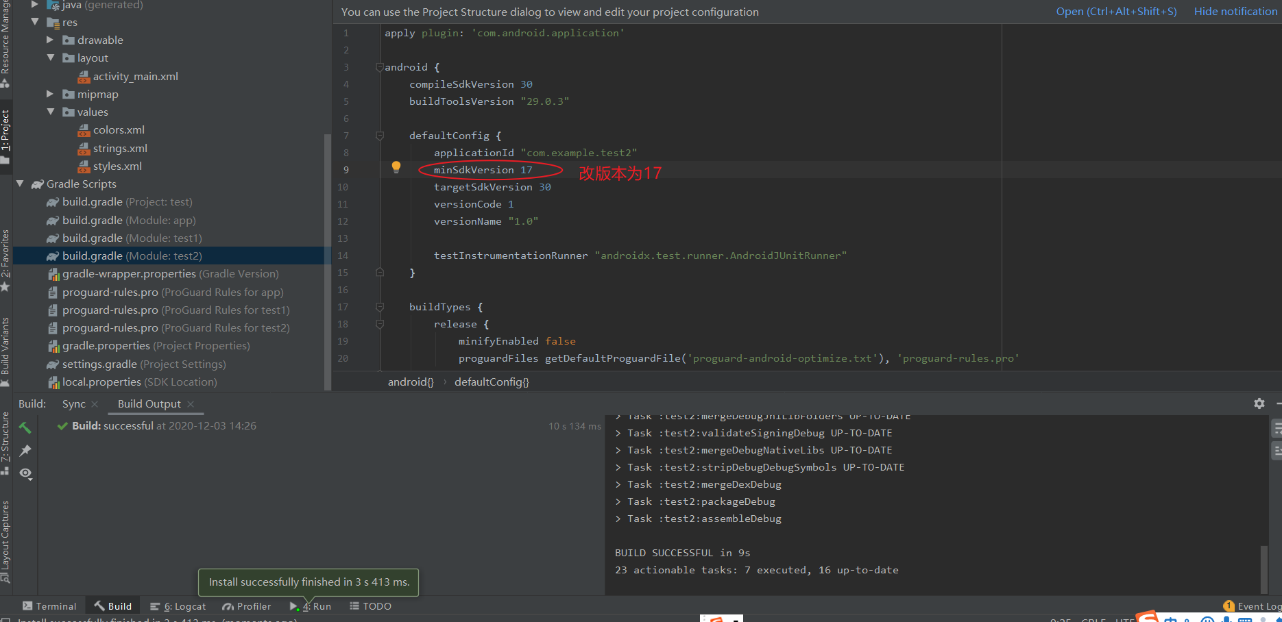Select Build: successful result row
Image resolution: width=1282 pixels, height=622 pixels.
tap(321, 426)
